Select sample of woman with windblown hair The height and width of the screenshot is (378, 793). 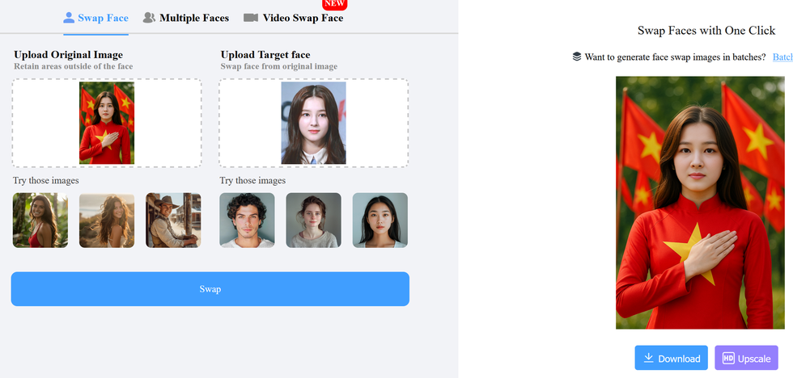107,220
